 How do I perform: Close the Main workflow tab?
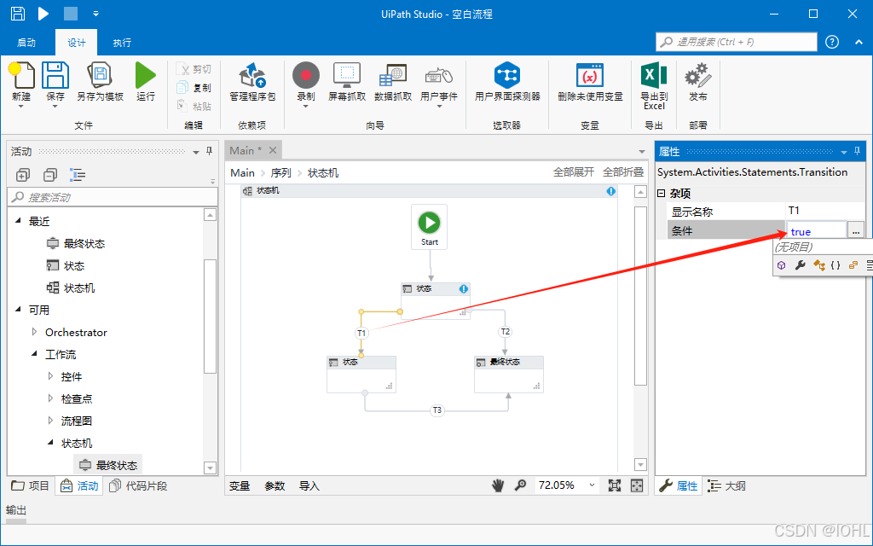(x=273, y=150)
